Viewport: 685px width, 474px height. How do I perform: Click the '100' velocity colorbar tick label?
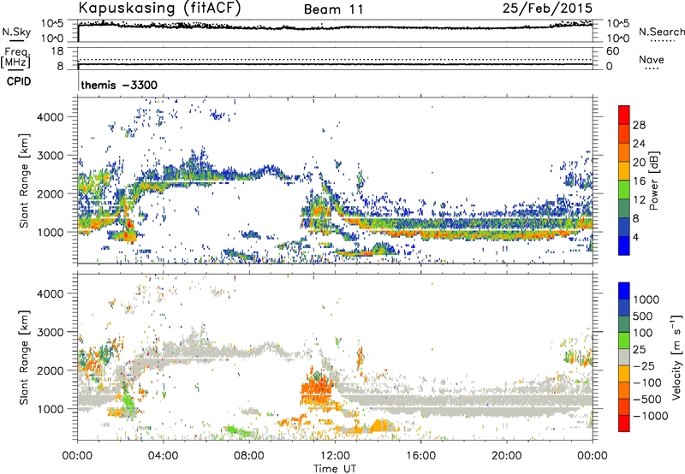(x=643, y=333)
